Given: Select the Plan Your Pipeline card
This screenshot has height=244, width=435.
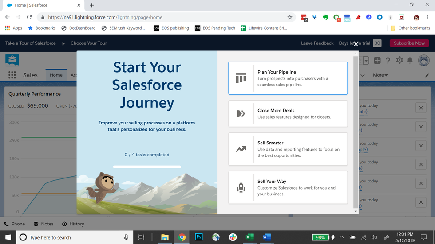Looking at the screenshot, I should [x=288, y=78].
